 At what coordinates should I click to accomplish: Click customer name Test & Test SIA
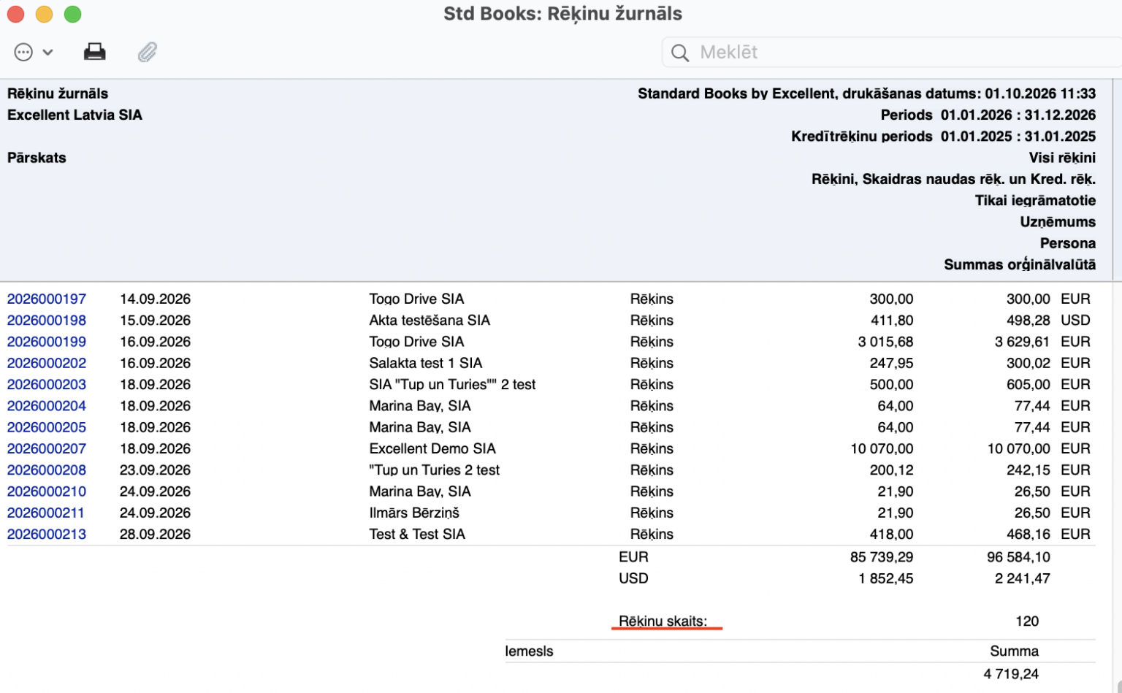[x=417, y=534]
